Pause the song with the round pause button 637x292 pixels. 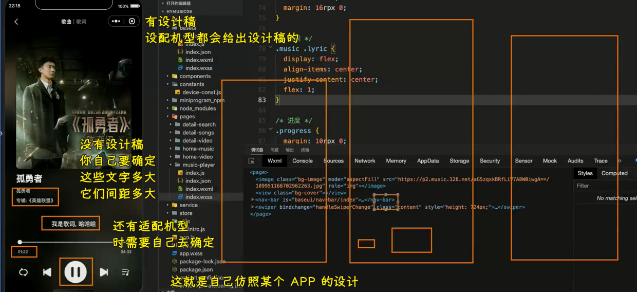pos(76,271)
